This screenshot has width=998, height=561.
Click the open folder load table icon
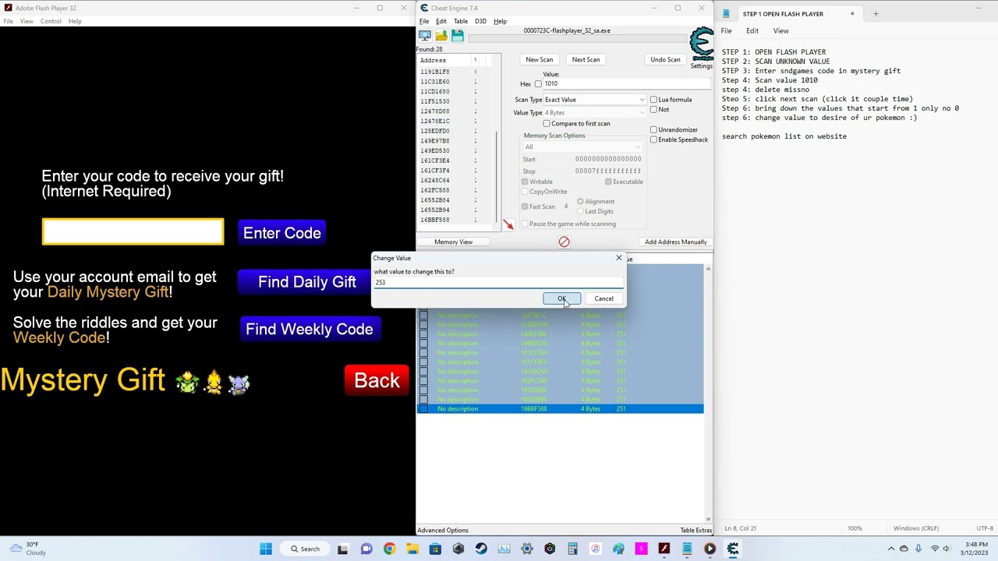[x=441, y=36]
